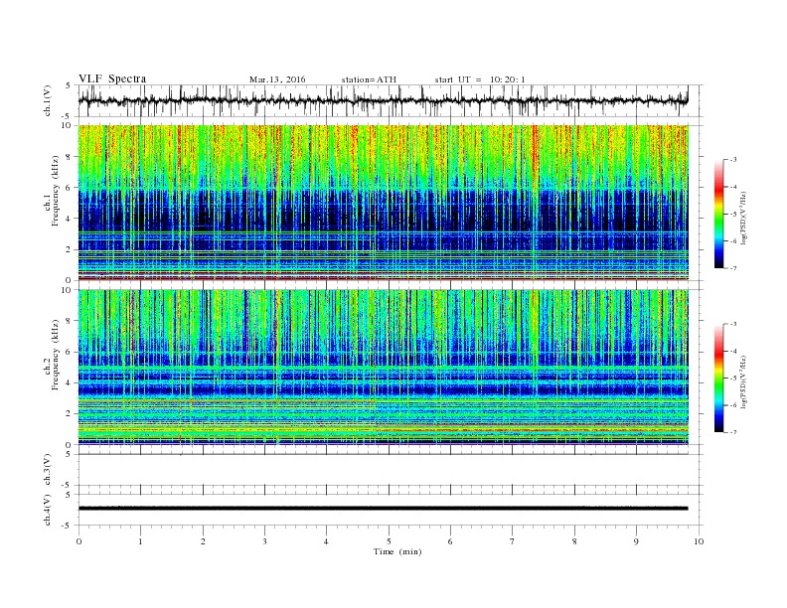Click the ch.1 voltage waveform trace

tap(383, 100)
